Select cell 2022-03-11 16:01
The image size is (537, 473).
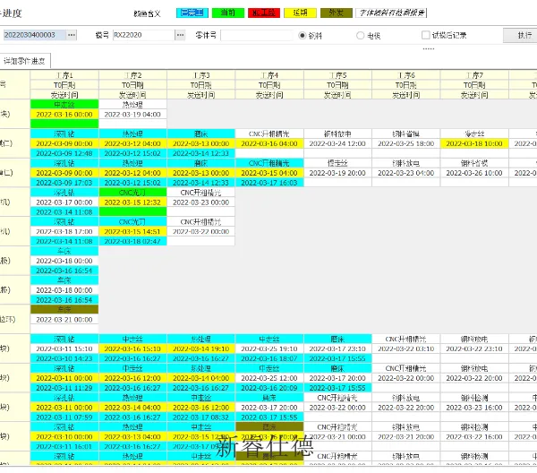64,446
